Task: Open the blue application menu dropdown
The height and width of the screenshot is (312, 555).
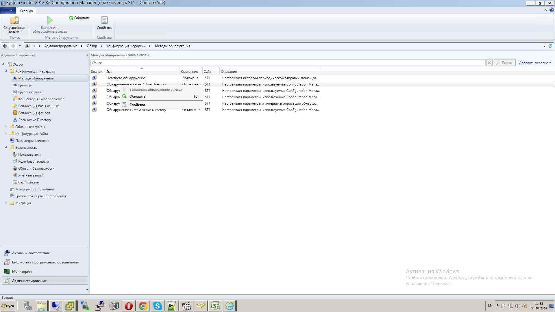Action: coord(8,11)
